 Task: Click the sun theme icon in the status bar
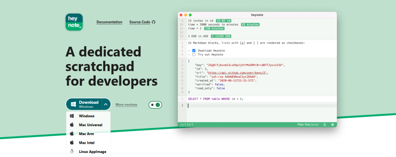332,124
